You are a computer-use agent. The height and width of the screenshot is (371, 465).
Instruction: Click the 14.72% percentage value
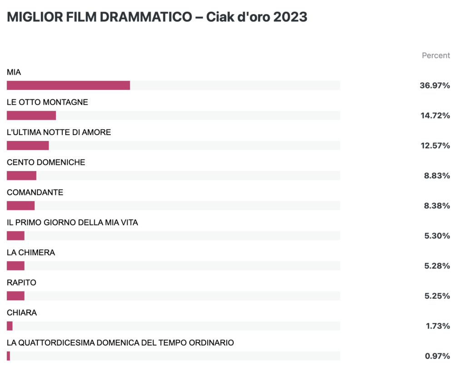(435, 116)
